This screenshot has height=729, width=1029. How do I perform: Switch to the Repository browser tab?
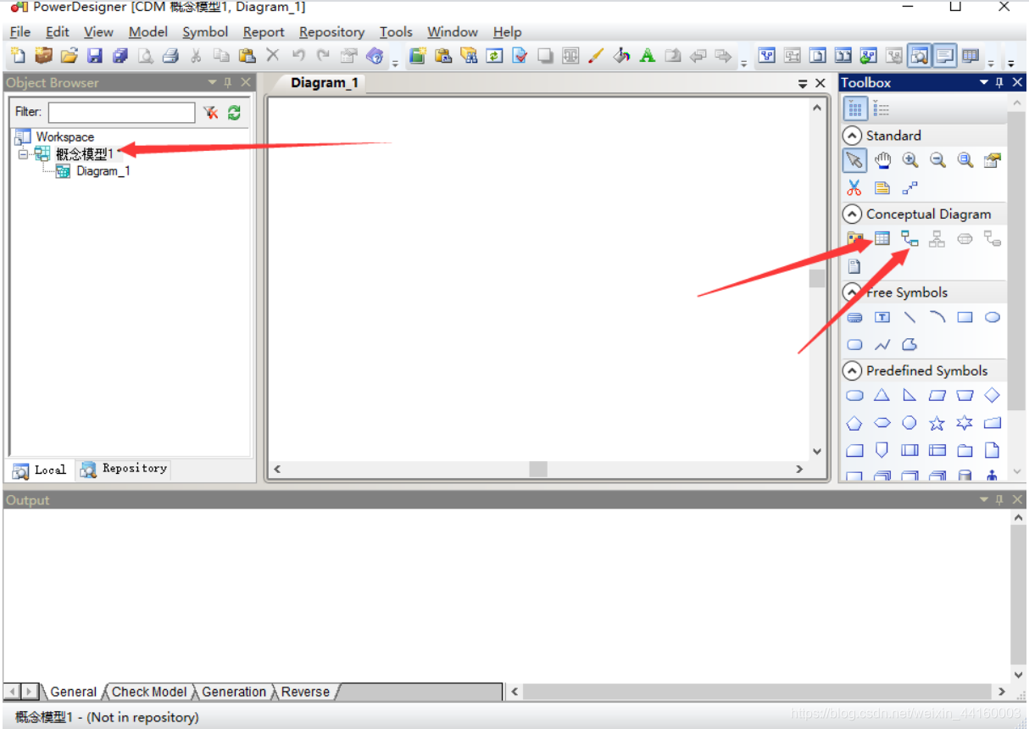click(x=124, y=469)
